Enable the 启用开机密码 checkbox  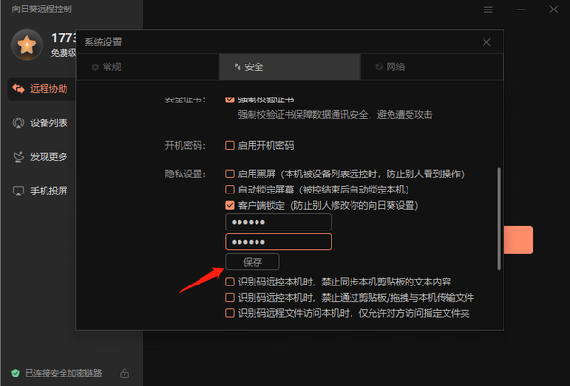tap(230, 145)
